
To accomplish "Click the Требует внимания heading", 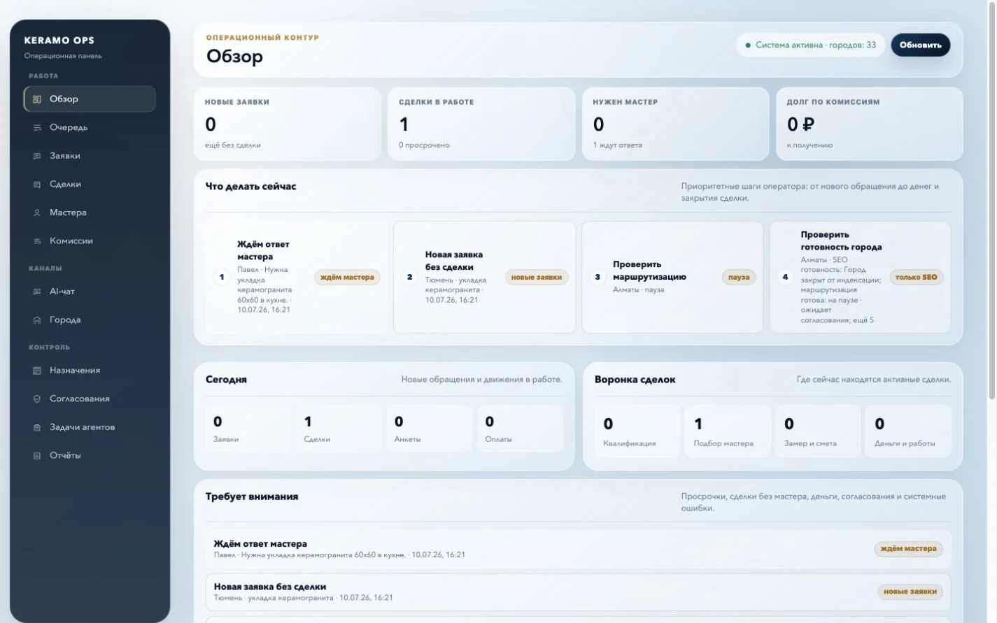I will (x=252, y=496).
